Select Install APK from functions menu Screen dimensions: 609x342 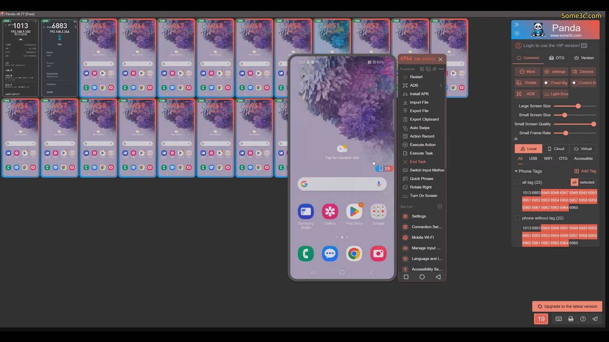(x=419, y=94)
